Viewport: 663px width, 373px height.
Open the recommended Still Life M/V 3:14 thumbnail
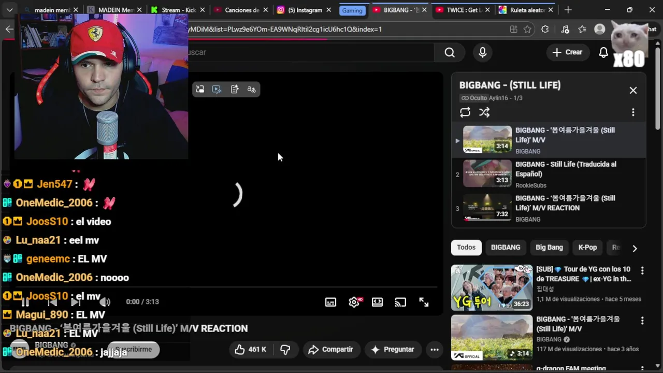tap(492, 338)
